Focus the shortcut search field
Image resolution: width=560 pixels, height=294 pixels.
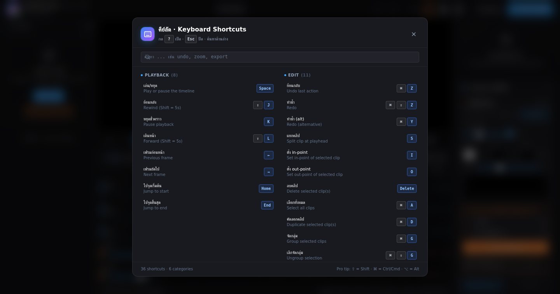pos(280,57)
